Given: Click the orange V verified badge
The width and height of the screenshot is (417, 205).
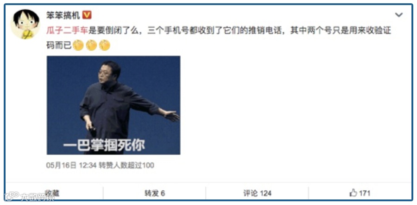Looking at the screenshot, I should [87, 15].
